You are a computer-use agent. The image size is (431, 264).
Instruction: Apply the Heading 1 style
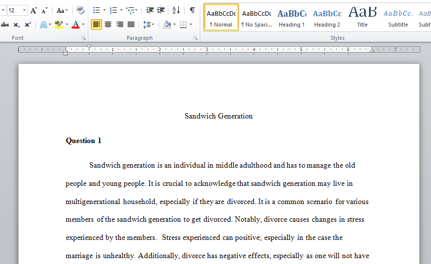[292, 17]
